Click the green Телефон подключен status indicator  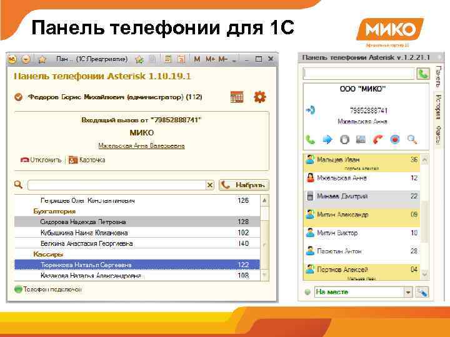pos(18,289)
